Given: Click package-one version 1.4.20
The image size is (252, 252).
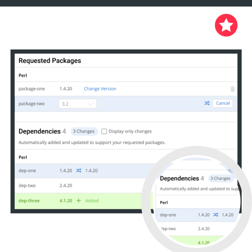Looking at the screenshot, I should pos(66,89).
